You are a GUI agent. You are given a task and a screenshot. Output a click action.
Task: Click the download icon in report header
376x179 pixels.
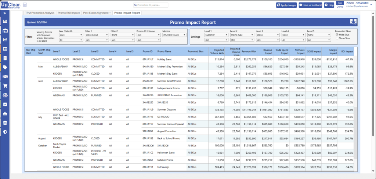click(x=353, y=22)
